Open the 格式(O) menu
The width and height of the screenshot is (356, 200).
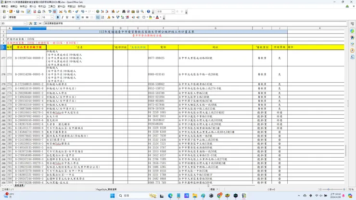[x=42, y=6]
